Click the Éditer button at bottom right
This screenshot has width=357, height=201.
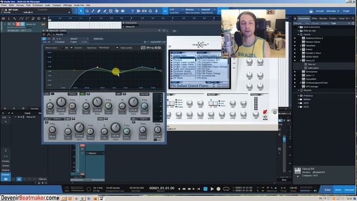point(327,190)
